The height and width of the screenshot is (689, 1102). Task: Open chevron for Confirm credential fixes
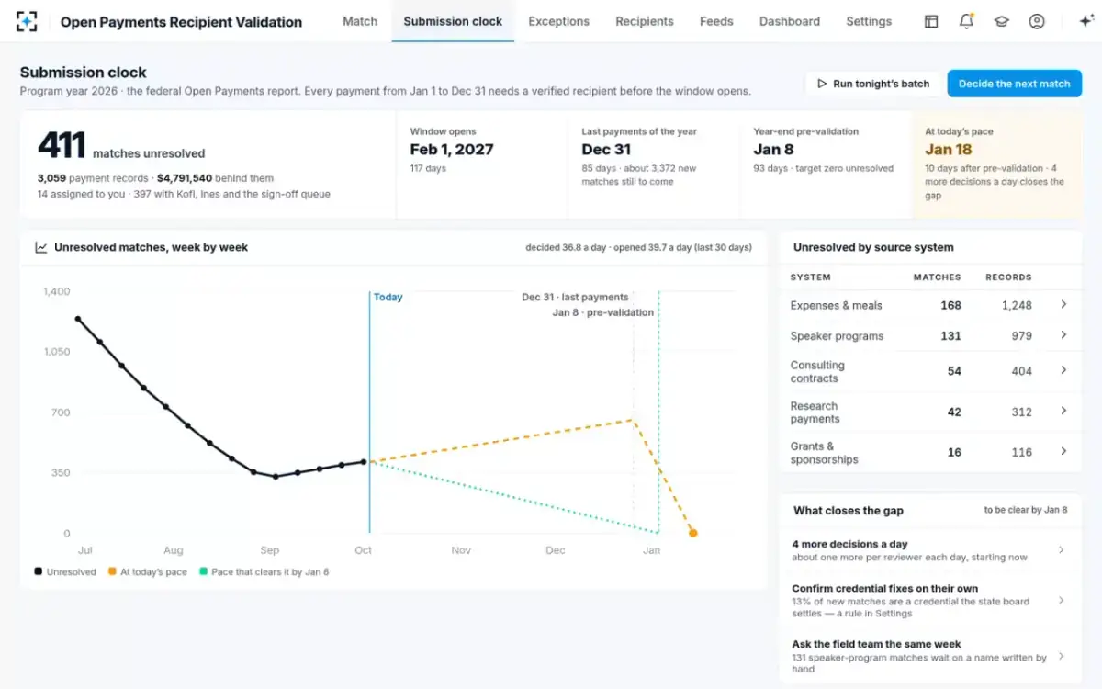point(1061,601)
